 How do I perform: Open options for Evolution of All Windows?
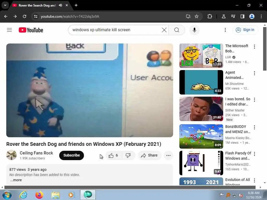[254, 180]
